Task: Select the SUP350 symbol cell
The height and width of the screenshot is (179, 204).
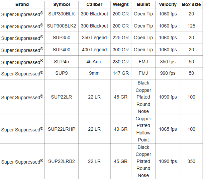Action: point(62,38)
